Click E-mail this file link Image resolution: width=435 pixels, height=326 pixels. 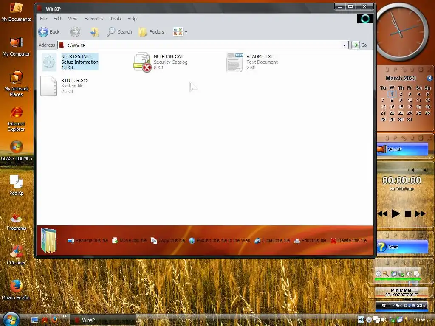(x=272, y=240)
